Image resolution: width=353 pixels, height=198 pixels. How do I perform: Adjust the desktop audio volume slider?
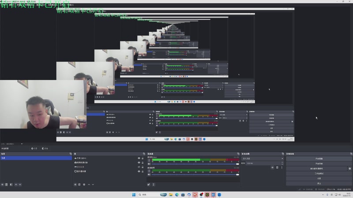point(195,175)
